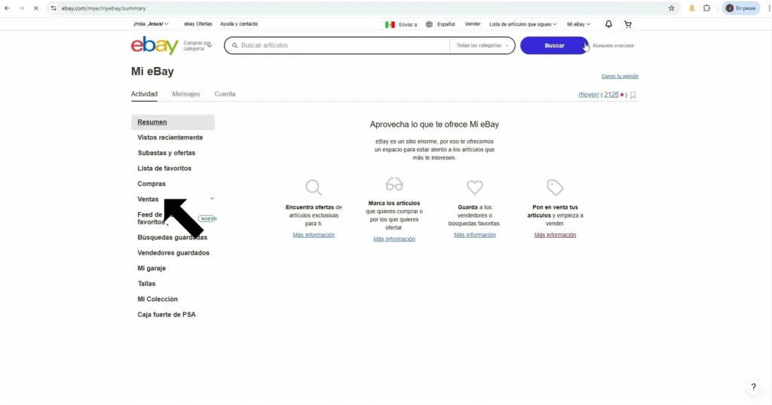Click the Español language link

pyautogui.click(x=446, y=24)
